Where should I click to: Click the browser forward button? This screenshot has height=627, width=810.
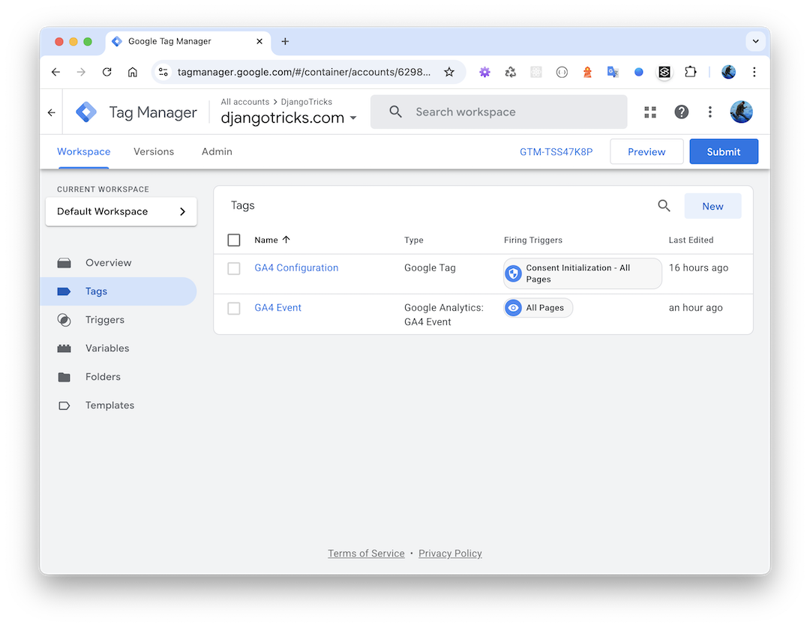click(x=81, y=72)
